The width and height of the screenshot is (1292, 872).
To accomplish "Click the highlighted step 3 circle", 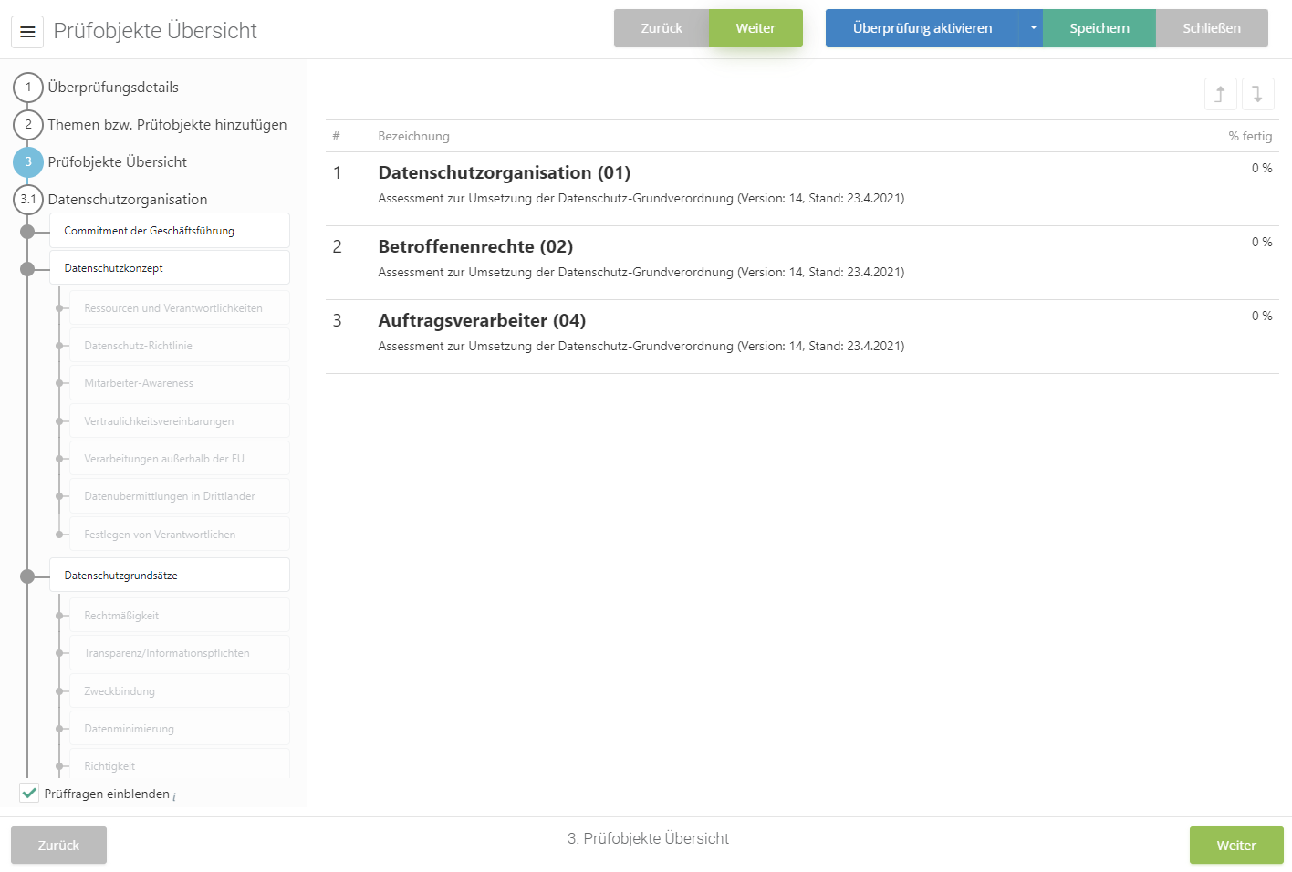I will pyautogui.click(x=28, y=162).
